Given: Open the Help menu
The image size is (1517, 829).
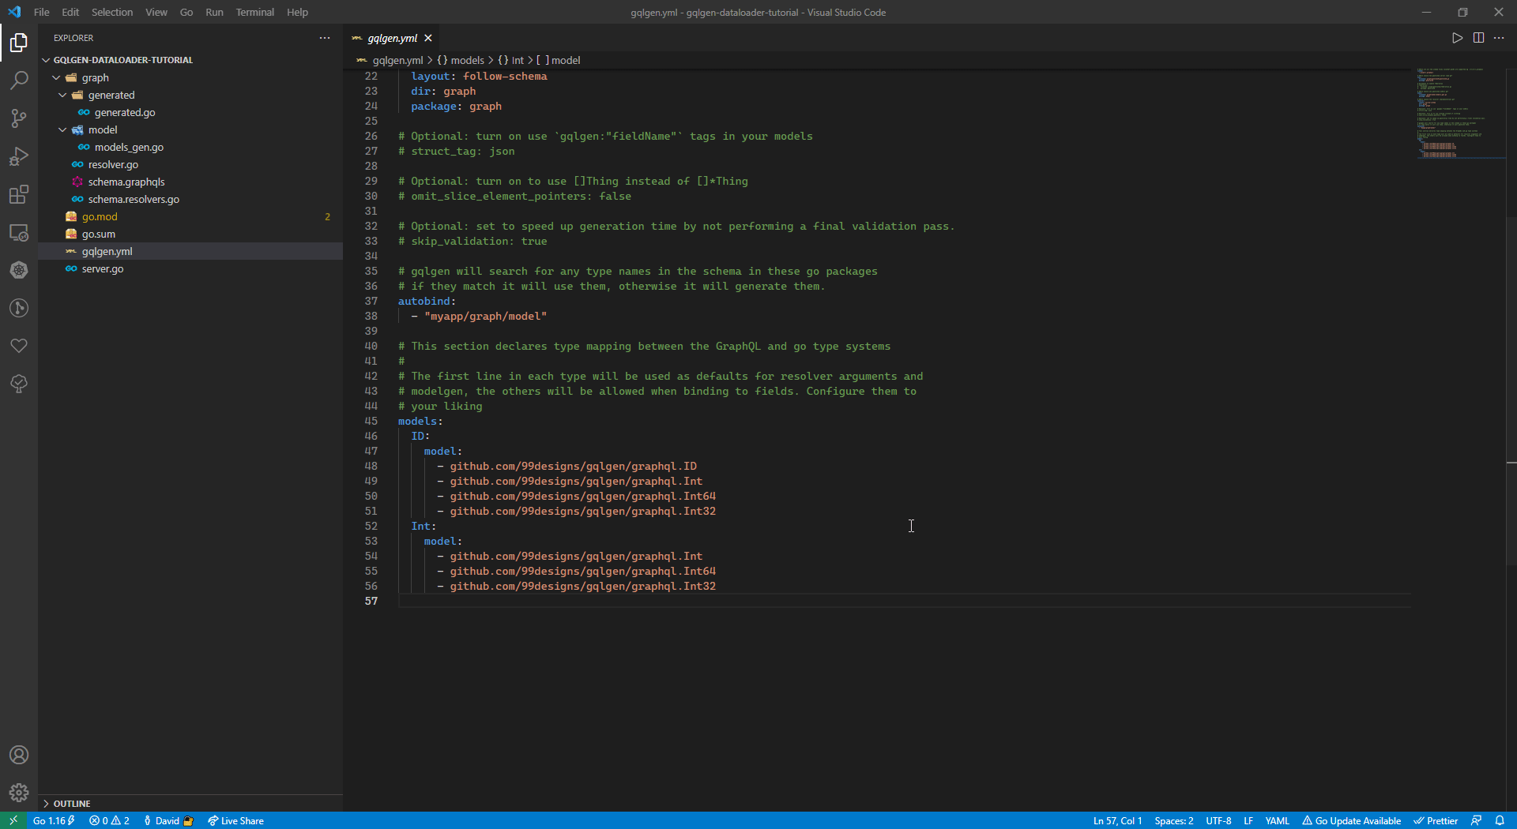Looking at the screenshot, I should point(297,12).
